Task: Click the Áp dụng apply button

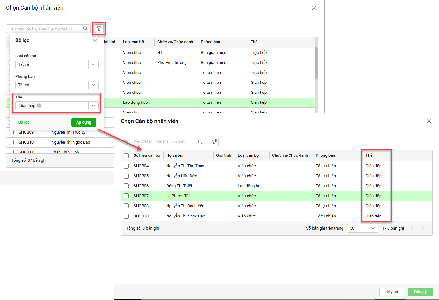Action: click(83, 122)
